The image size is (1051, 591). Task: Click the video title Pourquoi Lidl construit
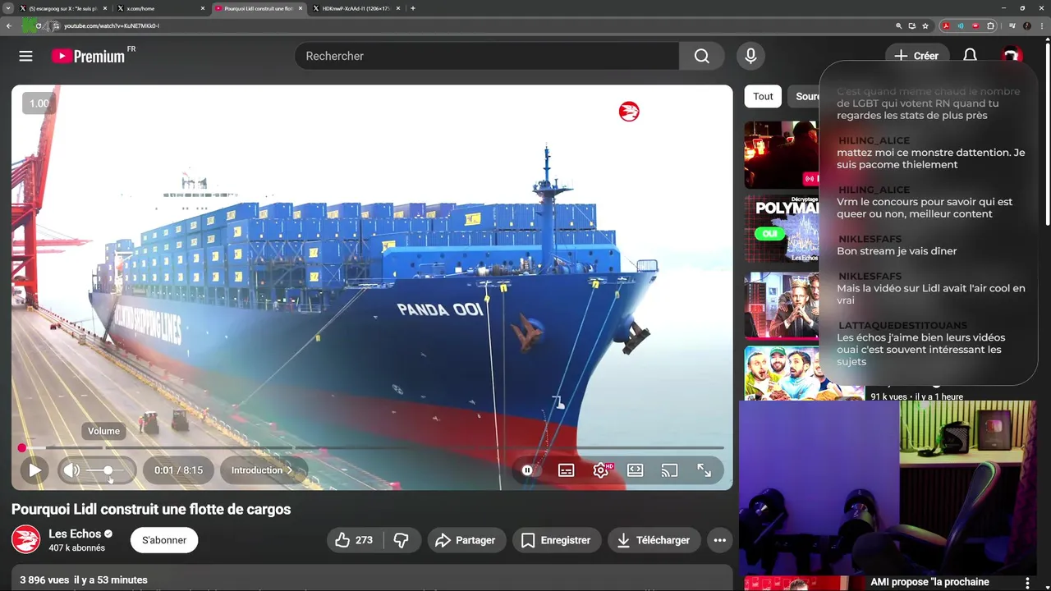click(x=151, y=509)
